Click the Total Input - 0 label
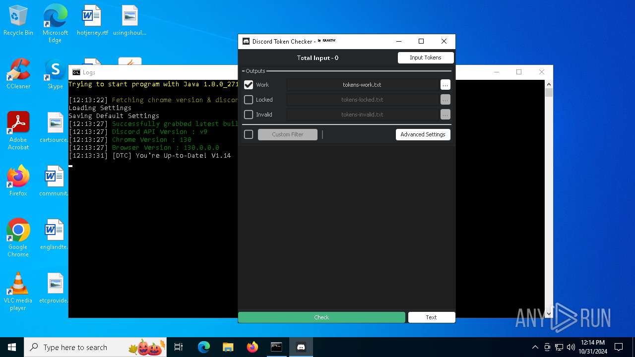This screenshot has height=357, width=635. click(x=317, y=58)
